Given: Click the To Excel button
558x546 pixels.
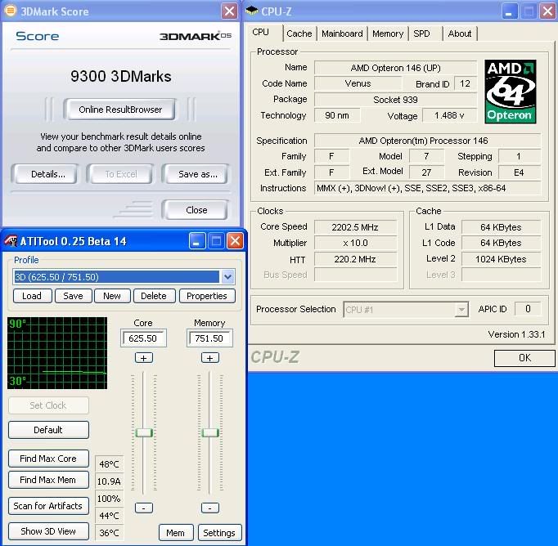Looking at the screenshot, I should [x=120, y=174].
